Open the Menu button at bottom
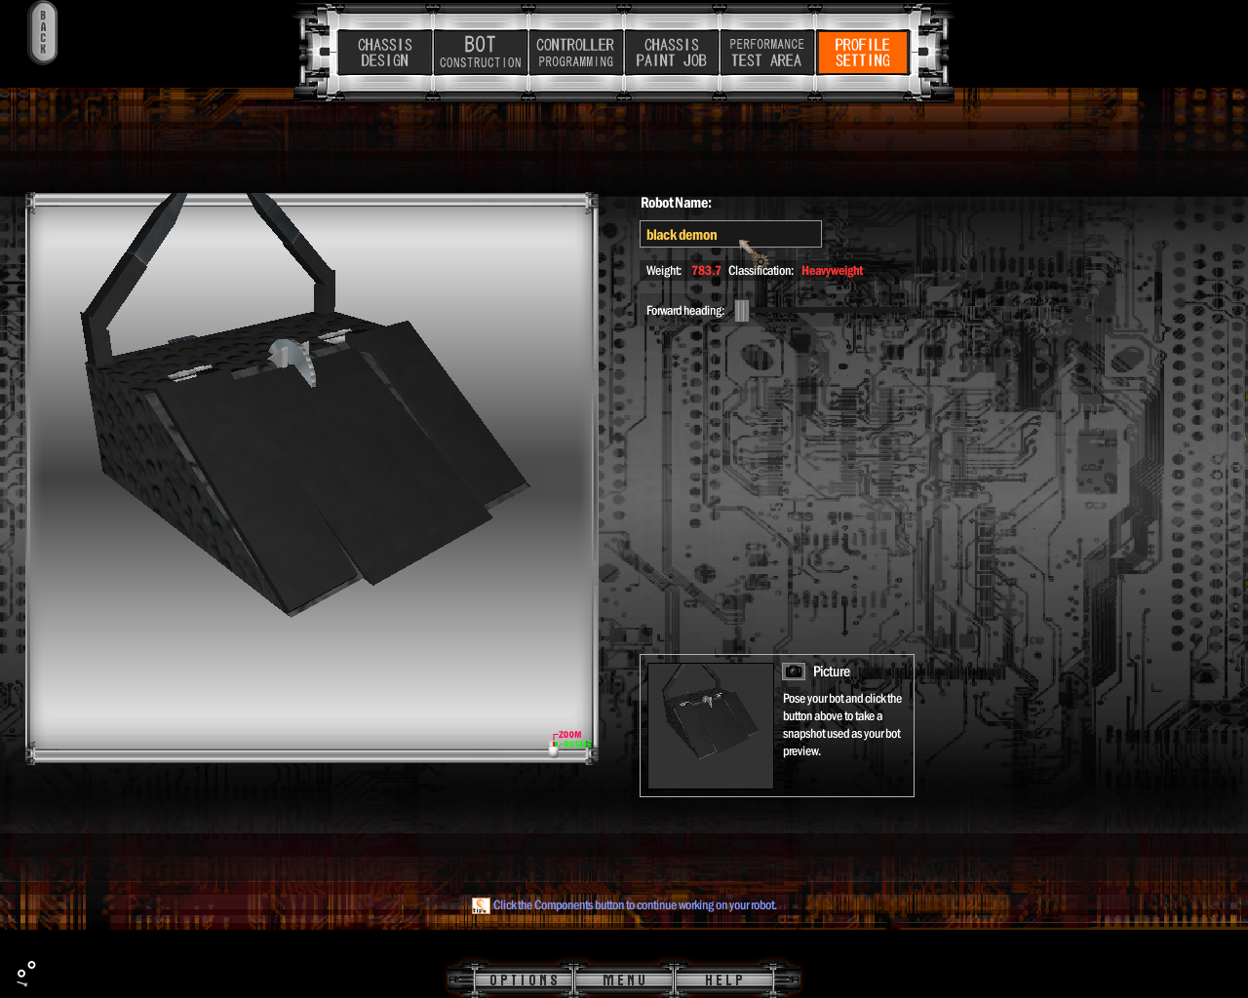Screen dimensions: 1248x998 pyautogui.click(x=624, y=979)
